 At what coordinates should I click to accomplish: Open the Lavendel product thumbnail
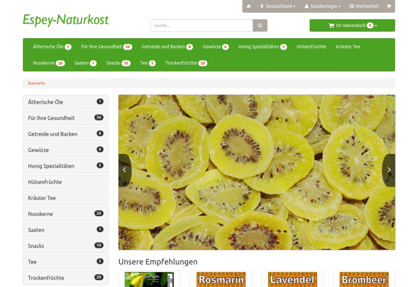292,279
